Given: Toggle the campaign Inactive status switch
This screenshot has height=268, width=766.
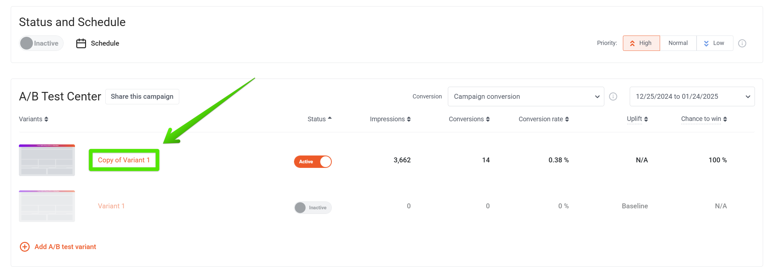Looking at the screenshot, I should (x=41, y=43).
